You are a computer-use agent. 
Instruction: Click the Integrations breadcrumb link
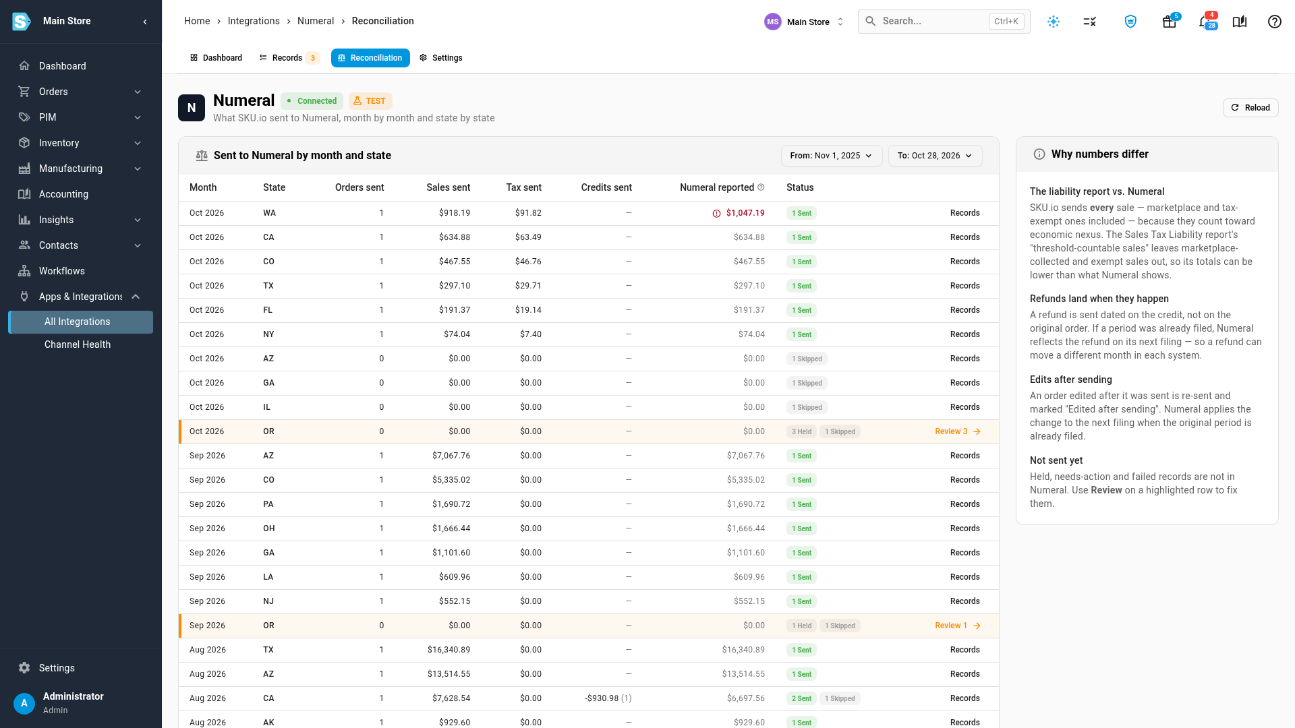(x=254, y=21)
